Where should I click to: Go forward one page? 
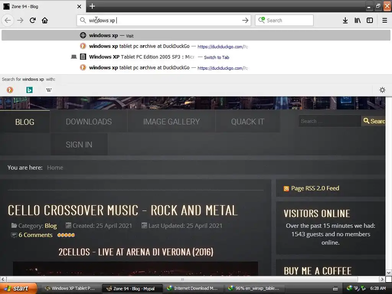click(x=20, y=20)
